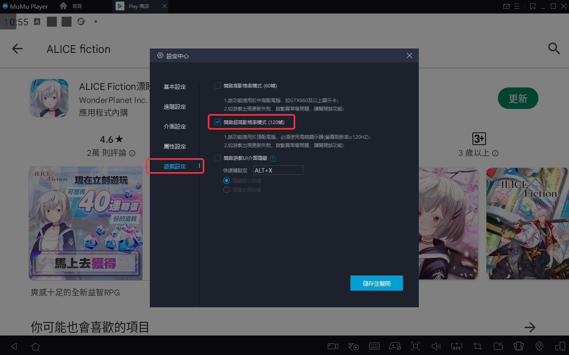Enable the game UI hiding checkbox
This screenshot has width=569, height=355.
(x=218, y=158)
